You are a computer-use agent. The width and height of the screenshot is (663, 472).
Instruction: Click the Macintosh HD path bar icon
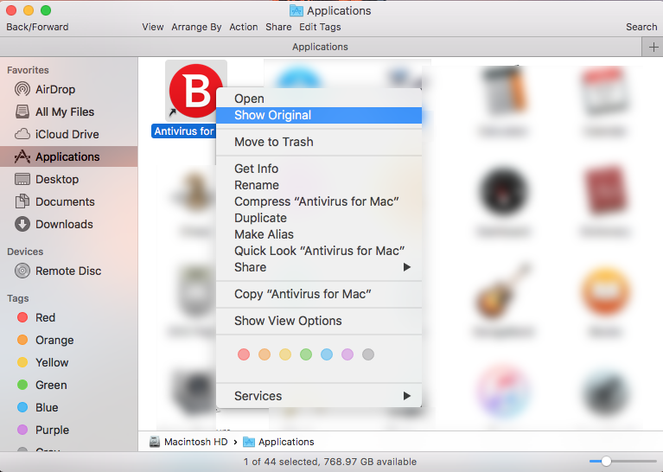pos(155,442)
